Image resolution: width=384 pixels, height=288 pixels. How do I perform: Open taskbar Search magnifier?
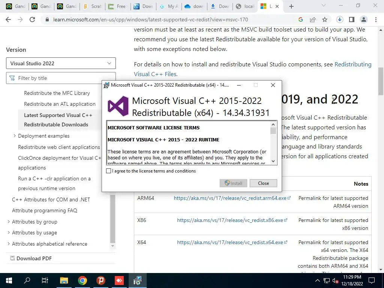(27, 280)
